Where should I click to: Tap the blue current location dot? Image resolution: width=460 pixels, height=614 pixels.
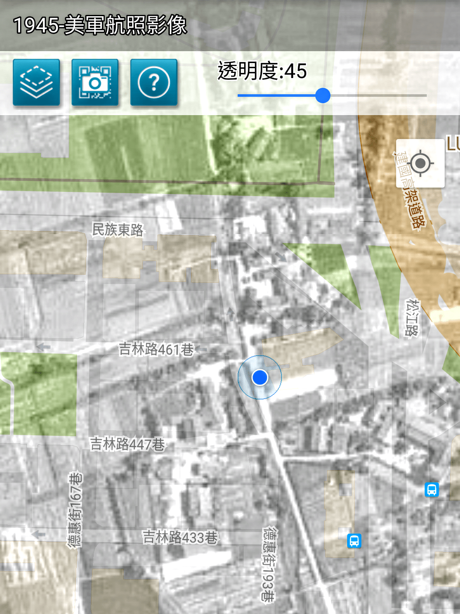pos(259,377)
